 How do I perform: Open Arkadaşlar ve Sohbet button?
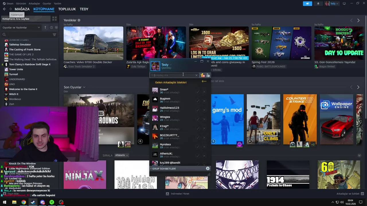350,194
